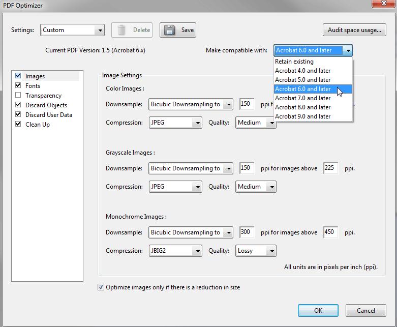Click the Cancel button

(366, 311)
